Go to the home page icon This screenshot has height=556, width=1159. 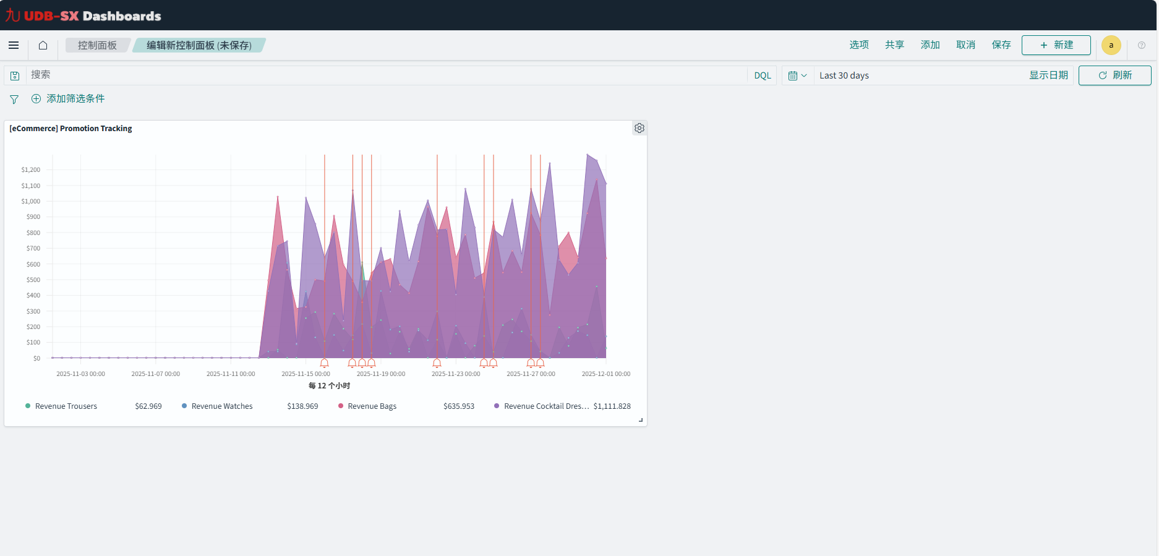[x=43, y=45]
